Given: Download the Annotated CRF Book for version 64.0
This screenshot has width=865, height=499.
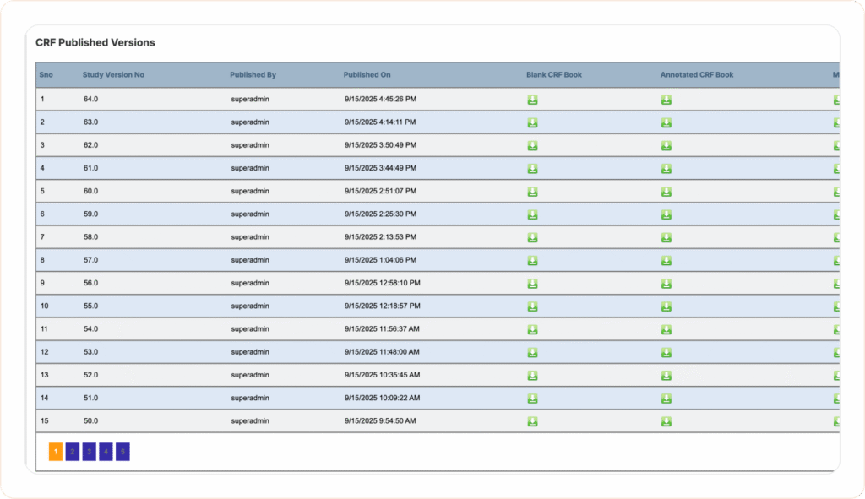Looking at the screenshot, I should click(x=666, y=99).
